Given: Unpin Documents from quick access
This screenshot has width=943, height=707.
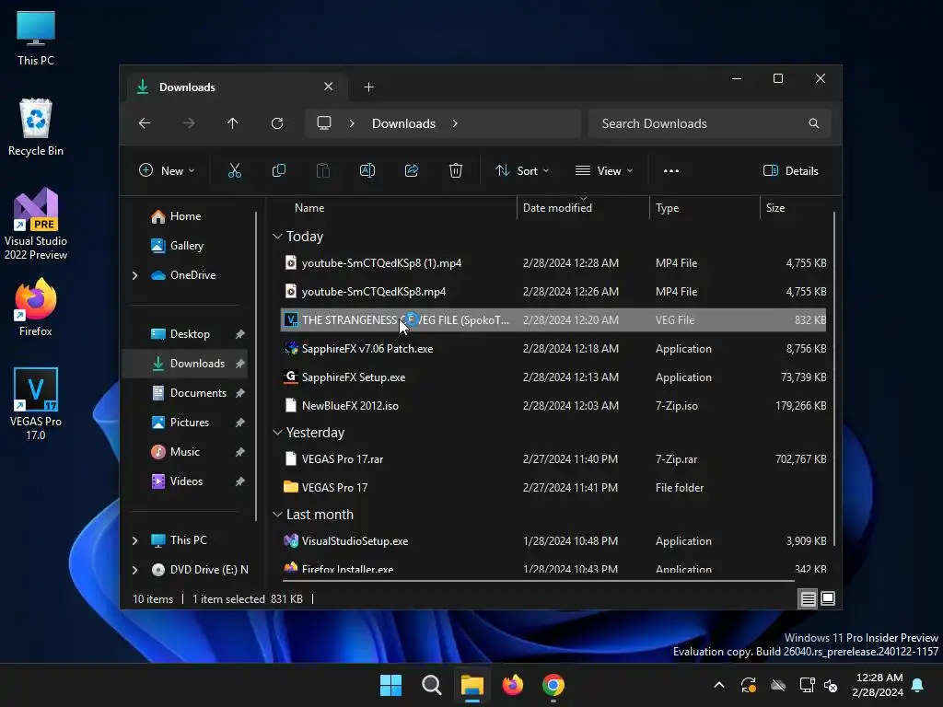Looking at the screenshot, I should click(240, 393).
